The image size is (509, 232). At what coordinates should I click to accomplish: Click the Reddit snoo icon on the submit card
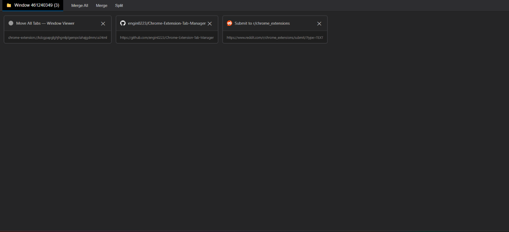coord(229,23)
